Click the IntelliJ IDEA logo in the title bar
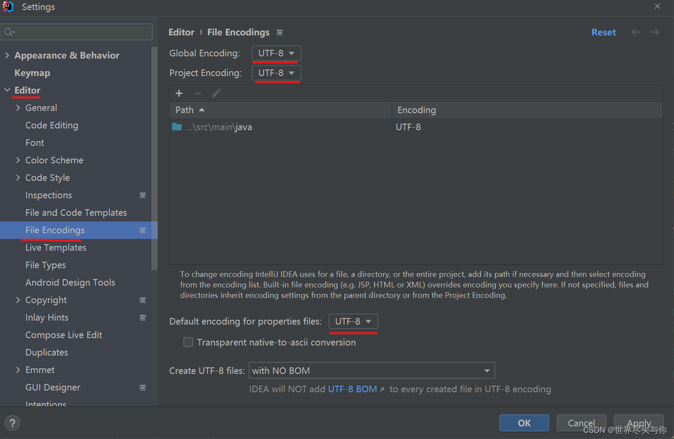 pyautogui.click(x=8, y=7)
